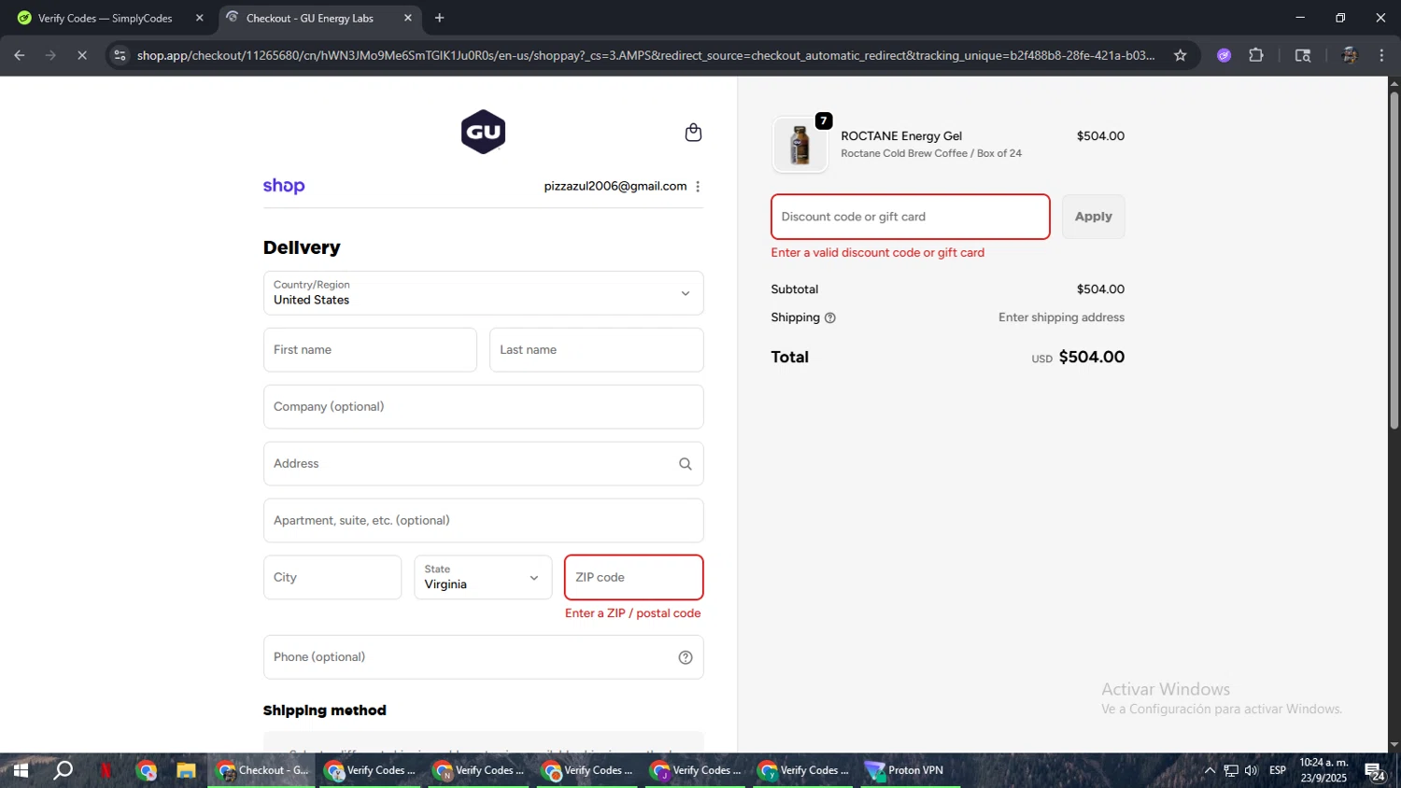Focus the Discount code or gift card field

pyautogui.click(x=910, y=217)
